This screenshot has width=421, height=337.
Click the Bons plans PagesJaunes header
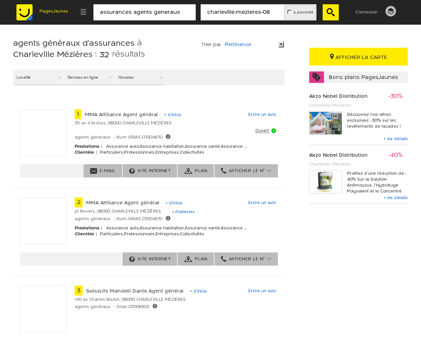[x=359, y=77]
